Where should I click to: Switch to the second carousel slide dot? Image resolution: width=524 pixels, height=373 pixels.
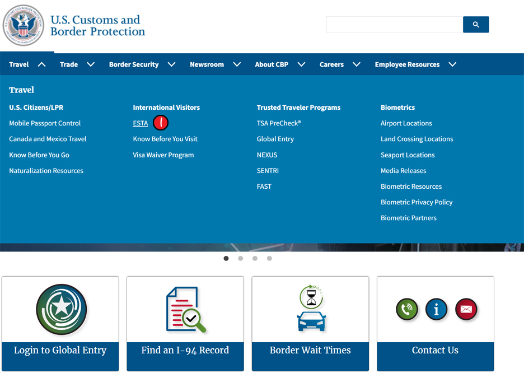click(241, 258)
